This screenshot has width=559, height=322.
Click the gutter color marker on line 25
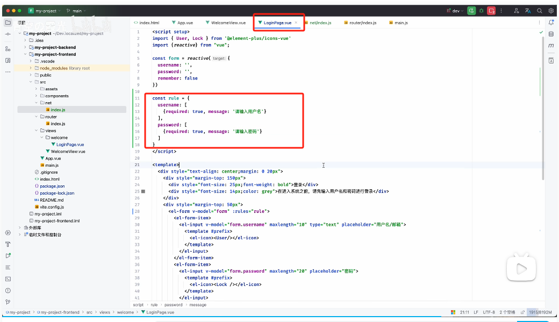[x=144, y=191]
